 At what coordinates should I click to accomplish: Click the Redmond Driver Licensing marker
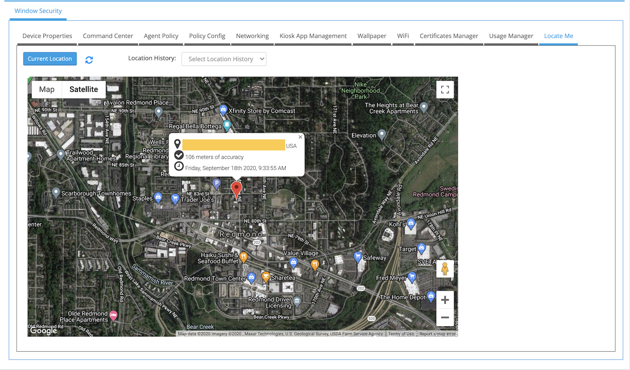pos(297,301)
